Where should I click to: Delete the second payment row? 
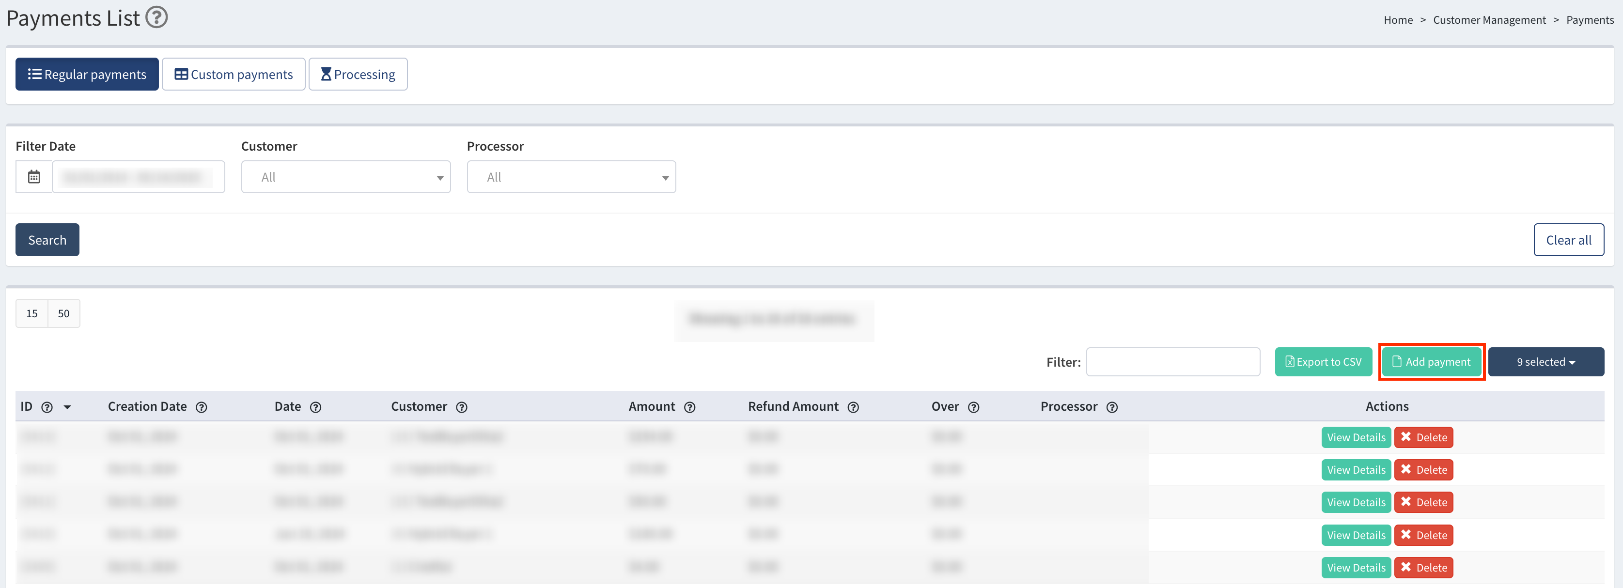coord(1424,470)
